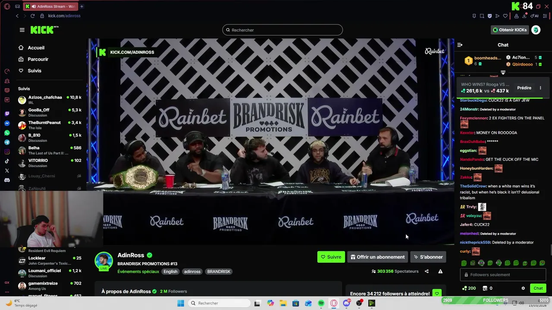This screenshot has width=552, height=310.
Task: Click the Windows Start button
Action: point(181,303)
